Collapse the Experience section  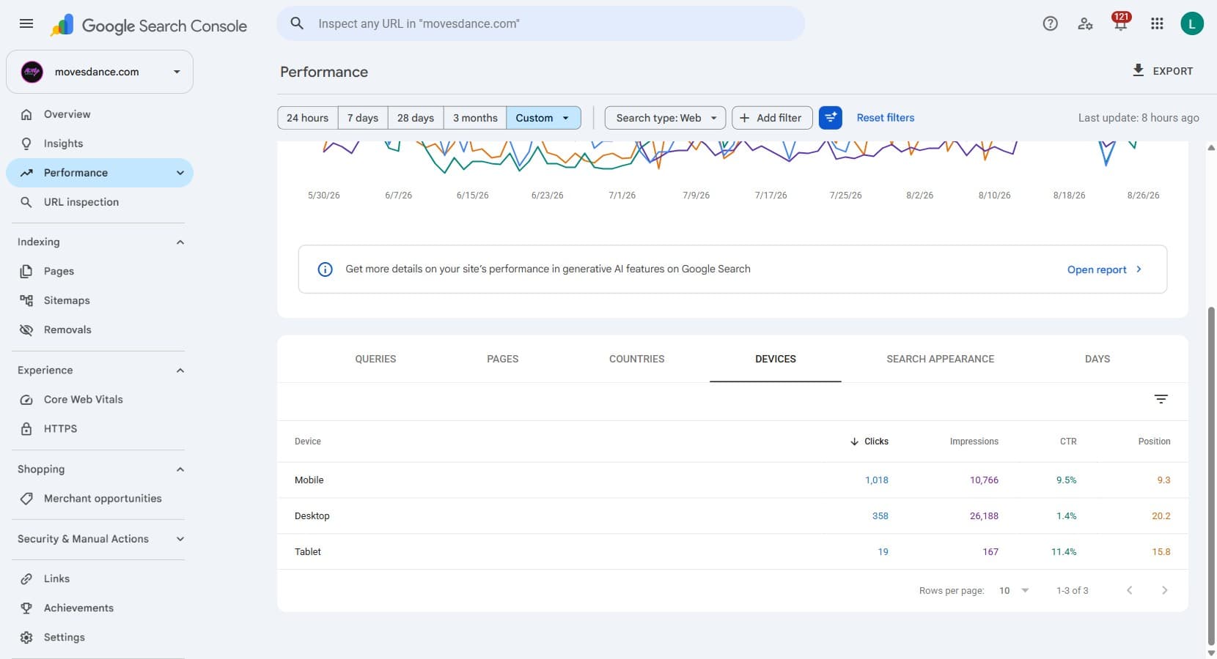pyautogui.click(x=180, y=371)
